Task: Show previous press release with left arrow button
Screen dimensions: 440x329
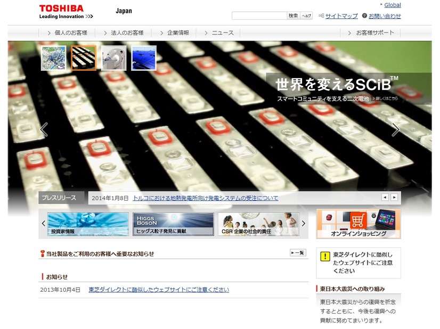Action: (385, 198)
